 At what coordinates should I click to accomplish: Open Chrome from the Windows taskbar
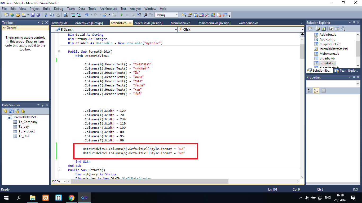point(71,197)
